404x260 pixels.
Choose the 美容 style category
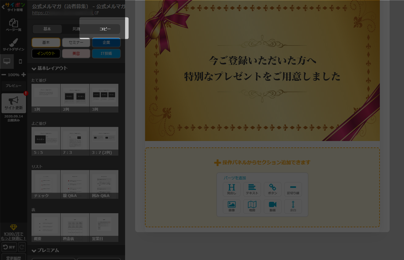pyautogui.click(x=76, y=53)
